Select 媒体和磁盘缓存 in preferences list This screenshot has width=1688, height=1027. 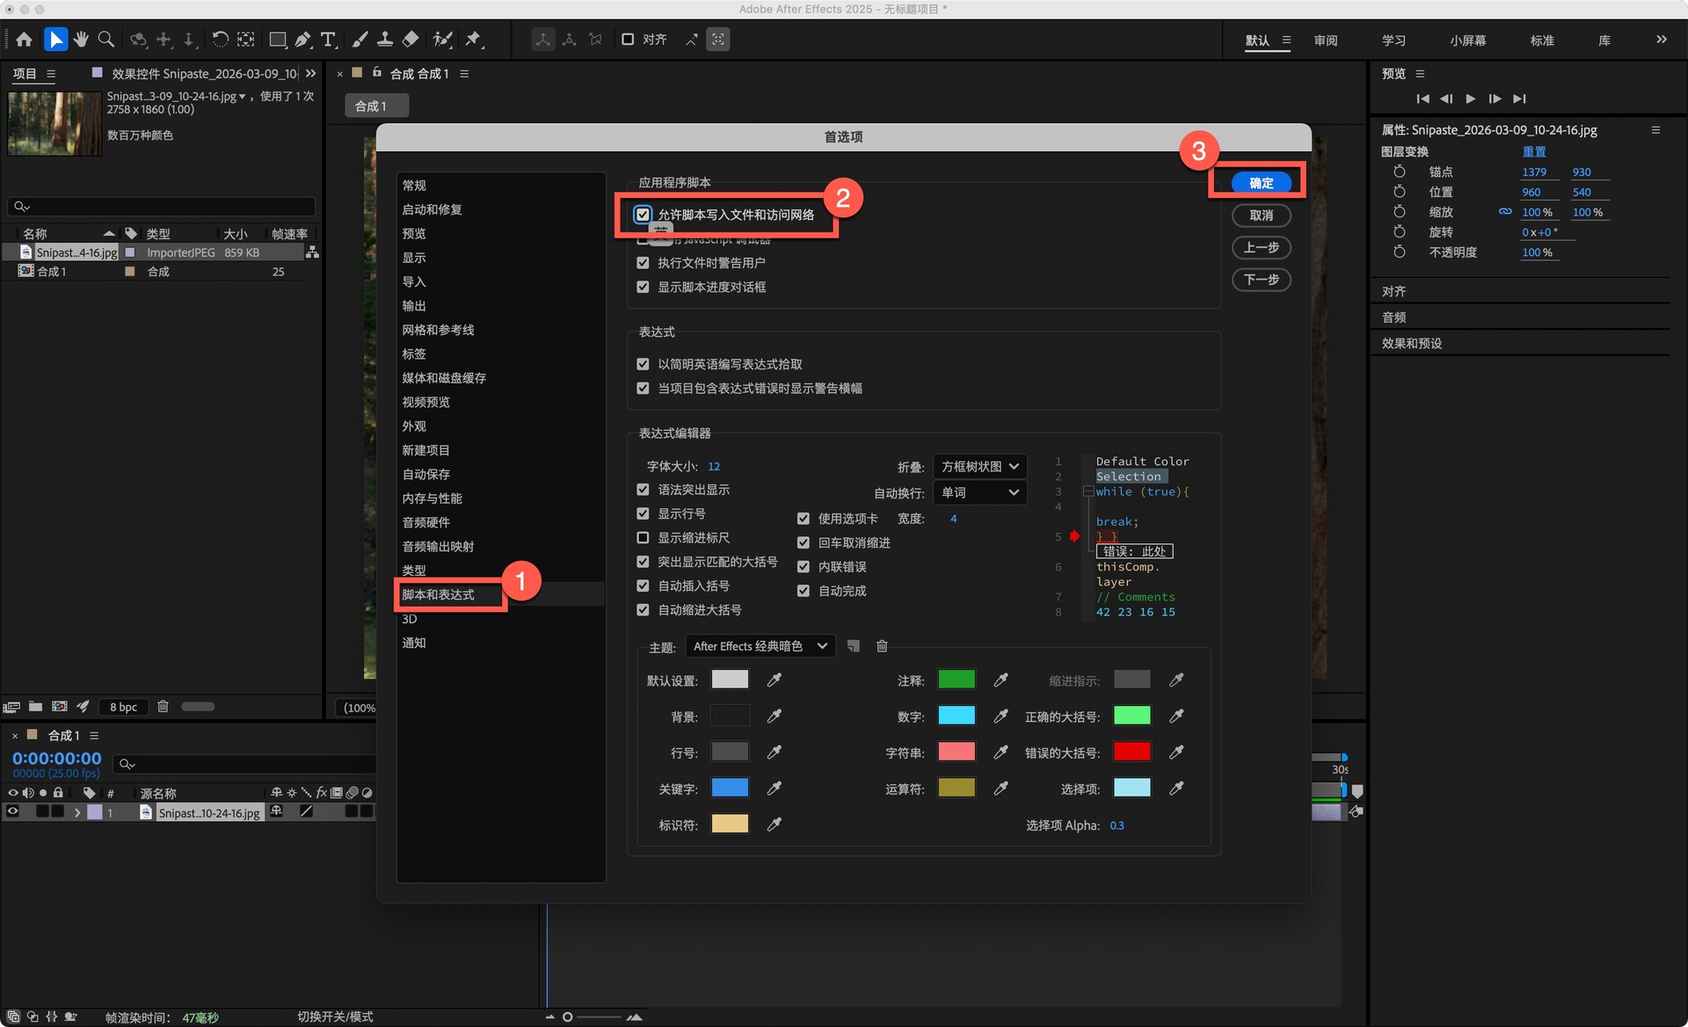tap(443, 377)
